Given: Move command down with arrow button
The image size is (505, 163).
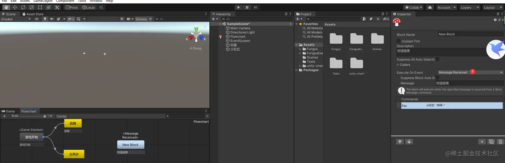Looking at the screenshot, I should 409,142.
